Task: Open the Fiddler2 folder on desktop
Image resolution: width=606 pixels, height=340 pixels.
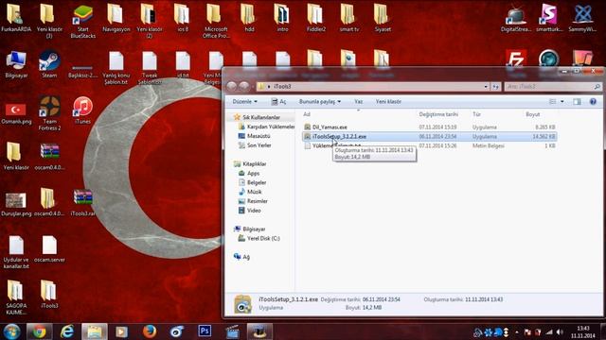Action: tap(315, 18)
